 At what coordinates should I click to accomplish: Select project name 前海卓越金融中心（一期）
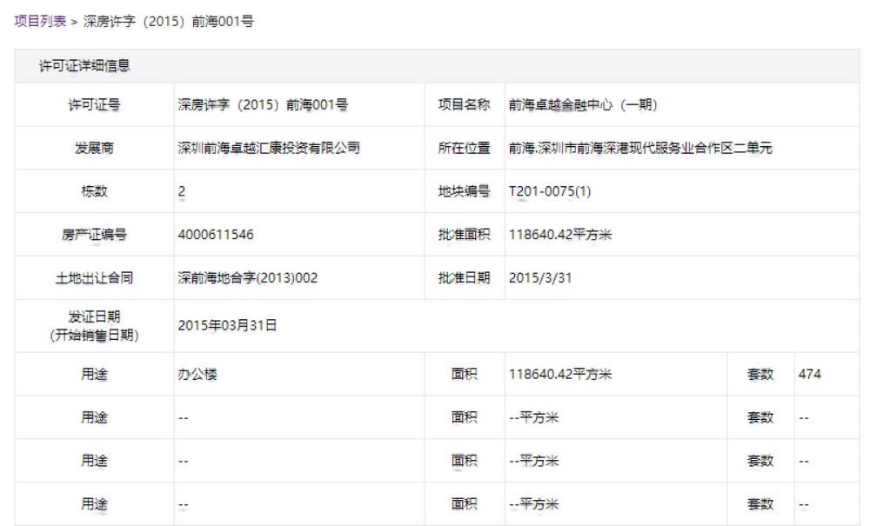(583, 104)
